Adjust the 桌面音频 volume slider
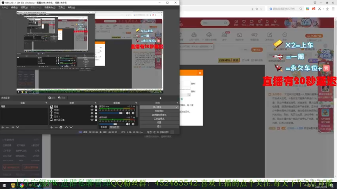The image size is (337, 189). (x=112, y=124)
